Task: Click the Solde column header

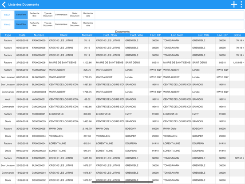Action: coord(237,35)
